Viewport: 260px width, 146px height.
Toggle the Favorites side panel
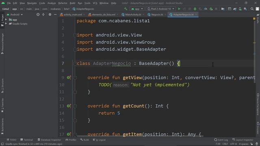coord(2,105)
